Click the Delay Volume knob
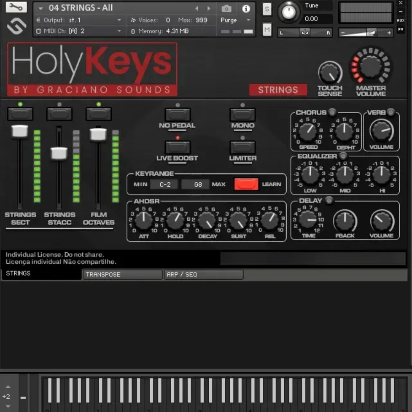The height and width of the screenshot is (412, 412). coord(382,221)
